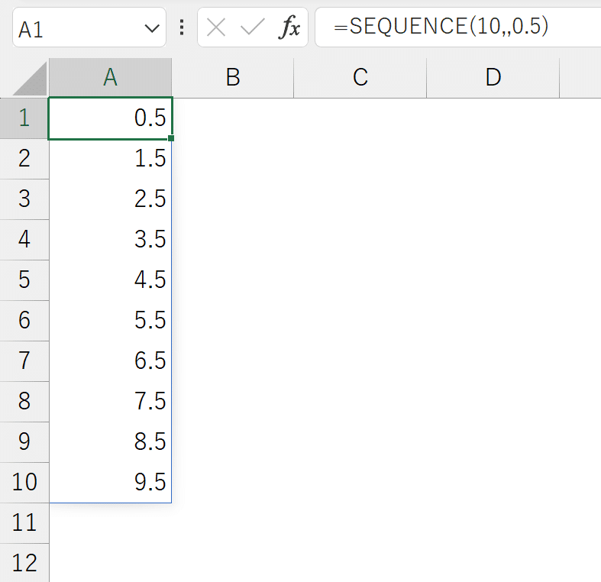Screen dimensions: 601x582
Task: Click the cell containing 5.5
Action: point(111,321)
